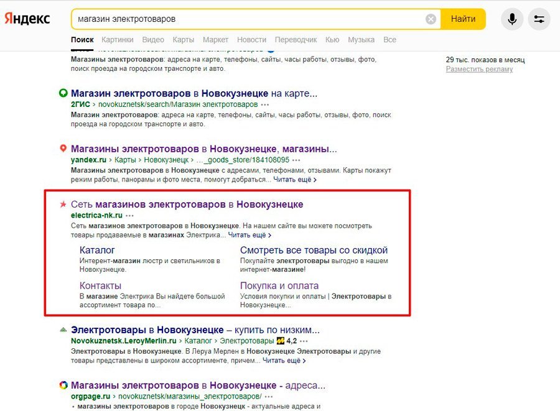Open the Маркет tab
This screenshot has width=560, height=411.
[x=215, y=40]
